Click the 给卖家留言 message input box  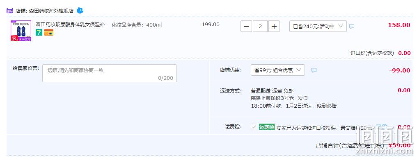point(110,73)
